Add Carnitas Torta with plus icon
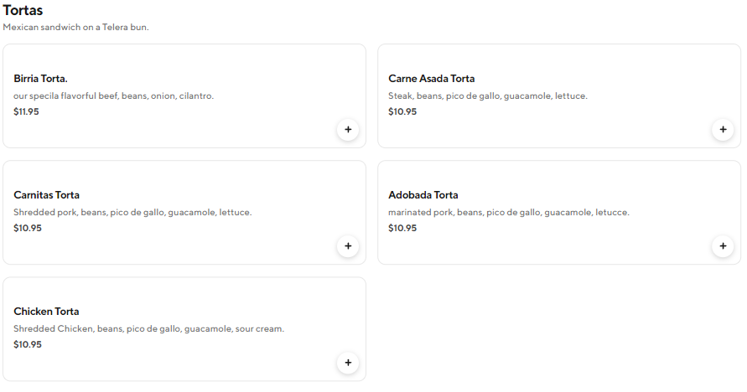The image size is (747, 392). (x=347, y=246)
